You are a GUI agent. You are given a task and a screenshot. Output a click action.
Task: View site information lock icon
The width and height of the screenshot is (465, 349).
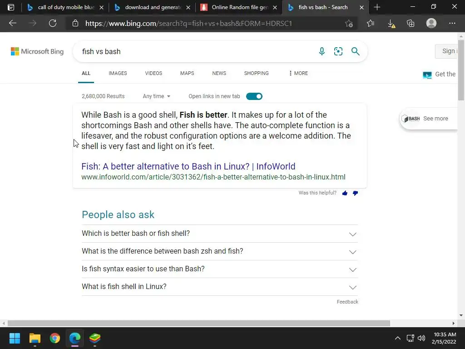[75, 23]
